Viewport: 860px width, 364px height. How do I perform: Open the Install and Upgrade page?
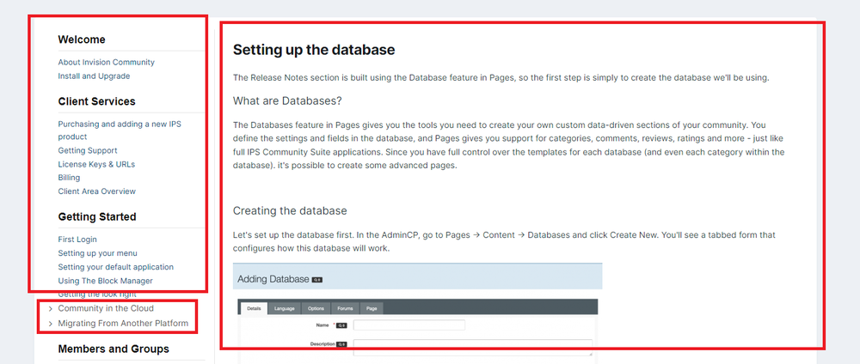coord(95,76)
